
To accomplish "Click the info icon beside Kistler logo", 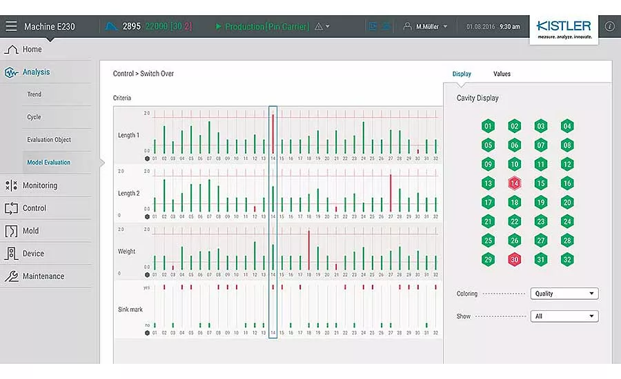I will (609, 26).
